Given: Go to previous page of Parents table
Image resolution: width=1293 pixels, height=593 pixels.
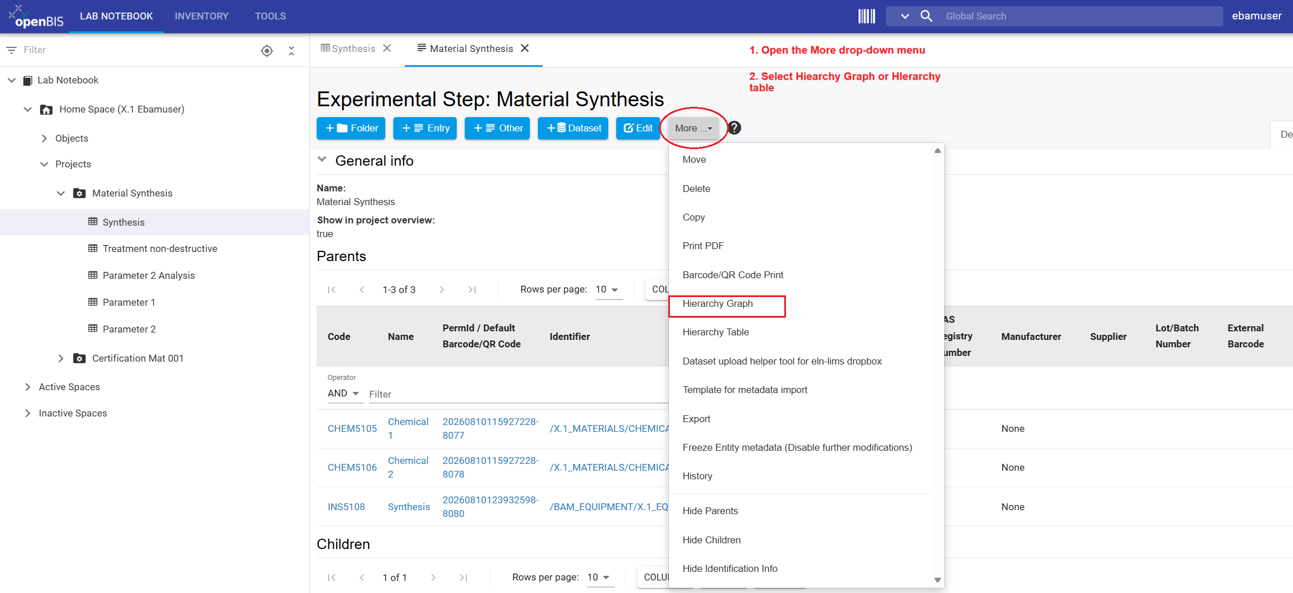Looking at the screenshot, I should pos(362,290).
